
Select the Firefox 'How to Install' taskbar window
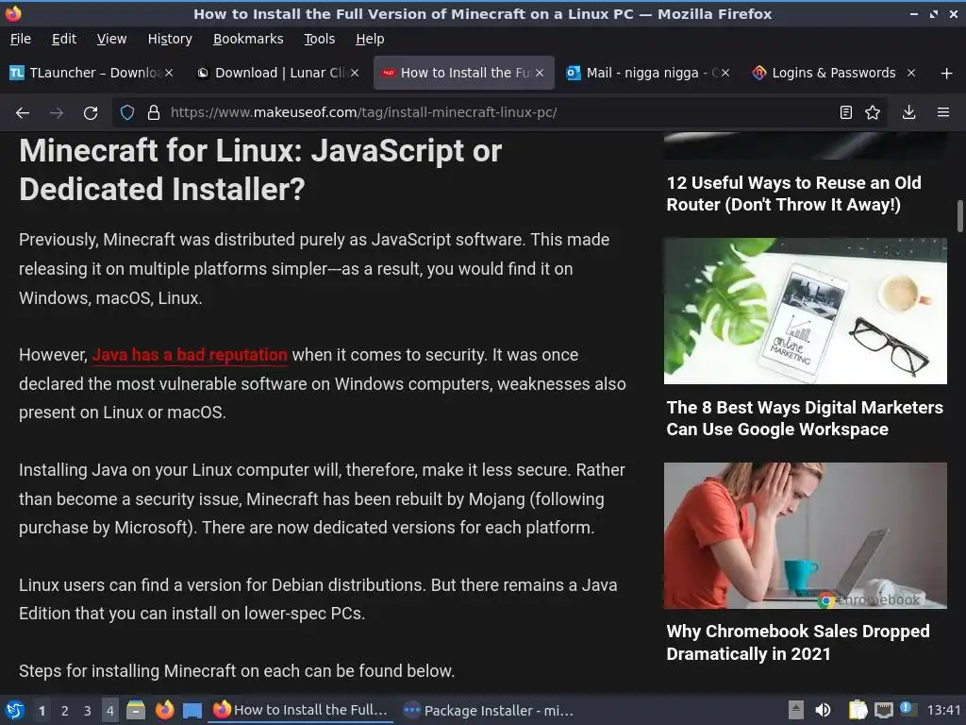click(301, 710)
